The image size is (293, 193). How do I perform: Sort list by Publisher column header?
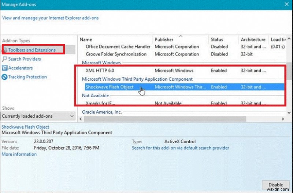click(164, 39)
